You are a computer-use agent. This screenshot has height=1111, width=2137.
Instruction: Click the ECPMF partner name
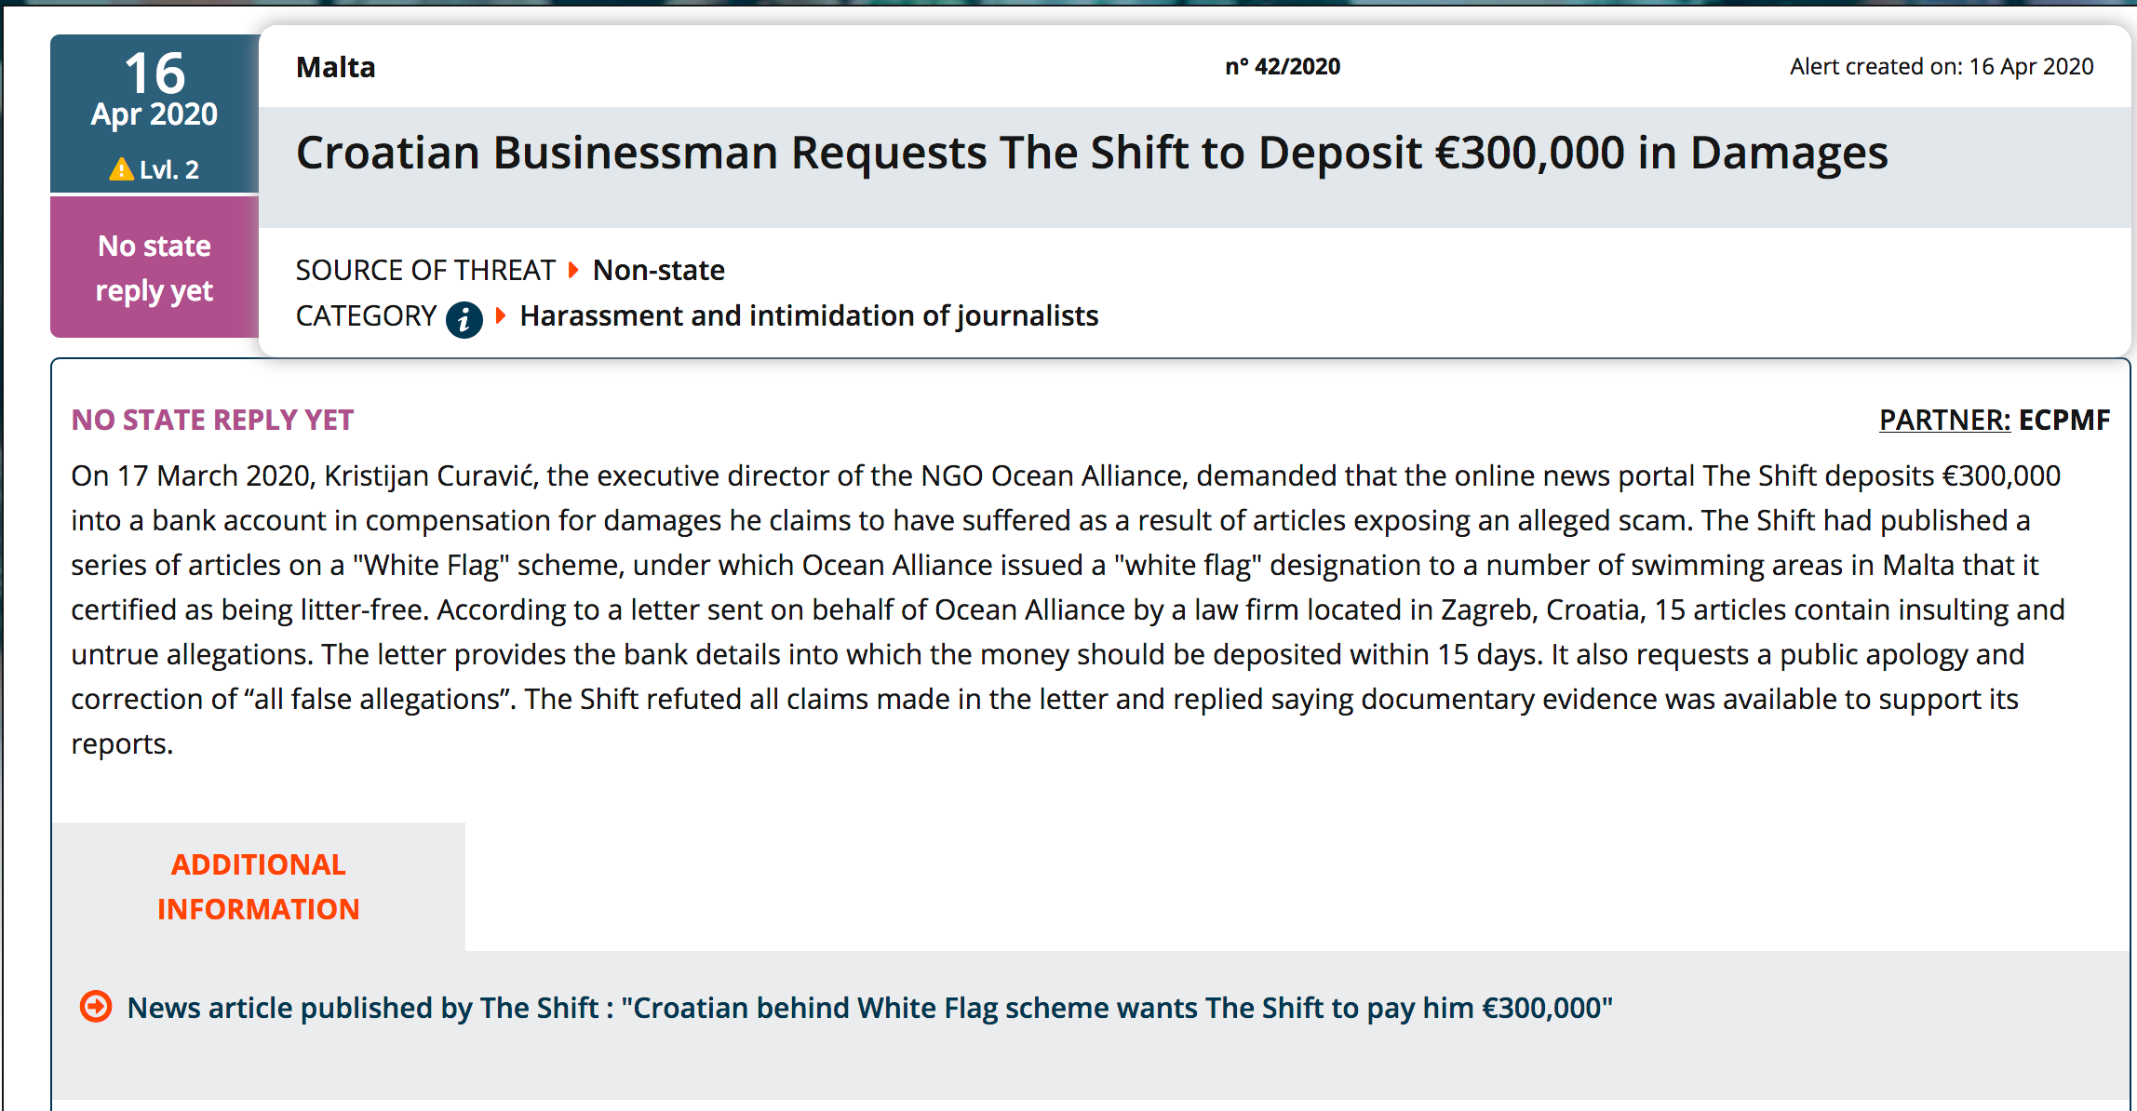click(2064, 420)
